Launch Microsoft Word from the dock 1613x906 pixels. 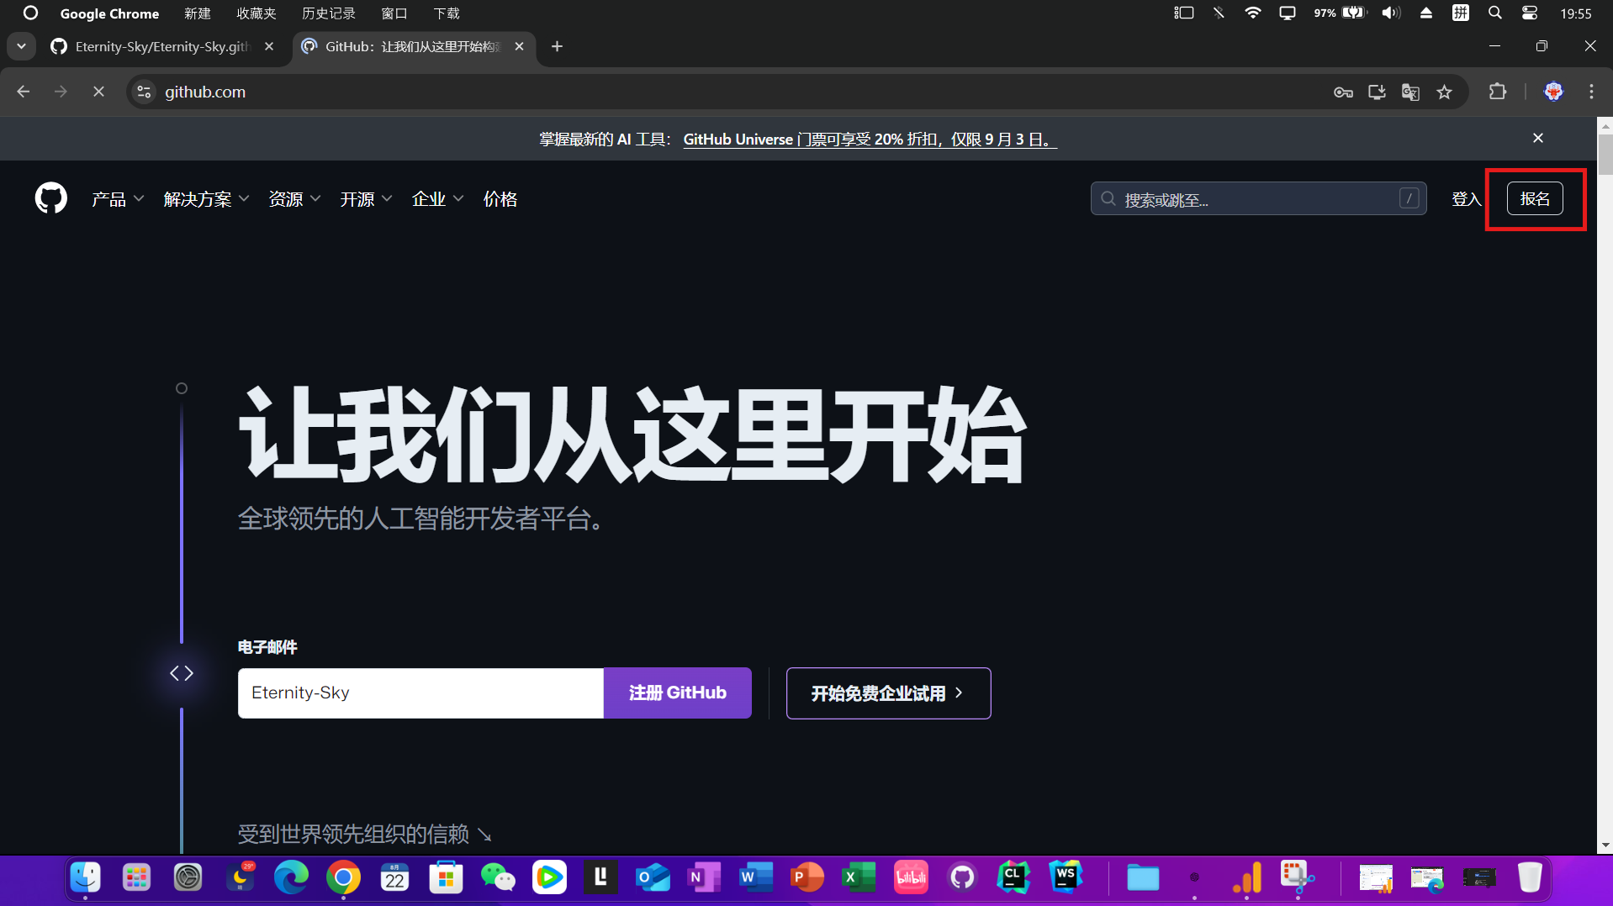[x=755, y=878]
